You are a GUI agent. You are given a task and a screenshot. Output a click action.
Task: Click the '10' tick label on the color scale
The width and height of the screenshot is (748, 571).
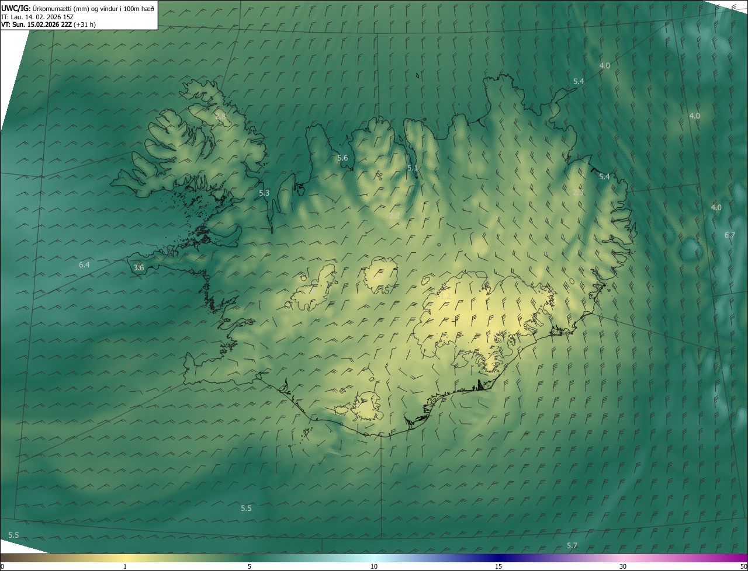pos(374,566)
